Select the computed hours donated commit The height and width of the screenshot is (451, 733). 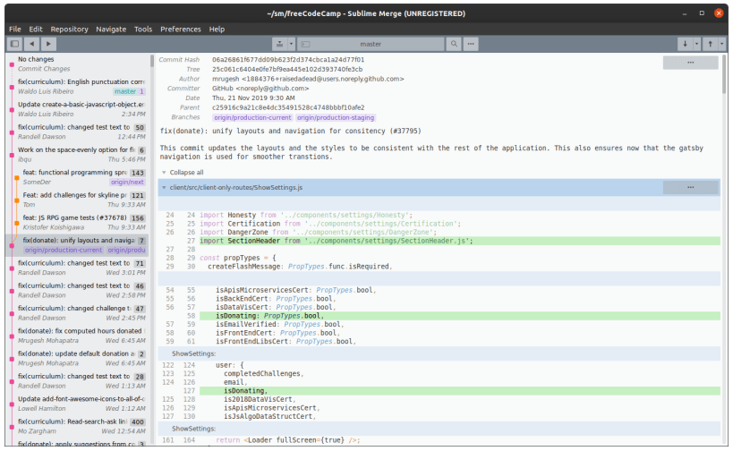pos(79,336)
